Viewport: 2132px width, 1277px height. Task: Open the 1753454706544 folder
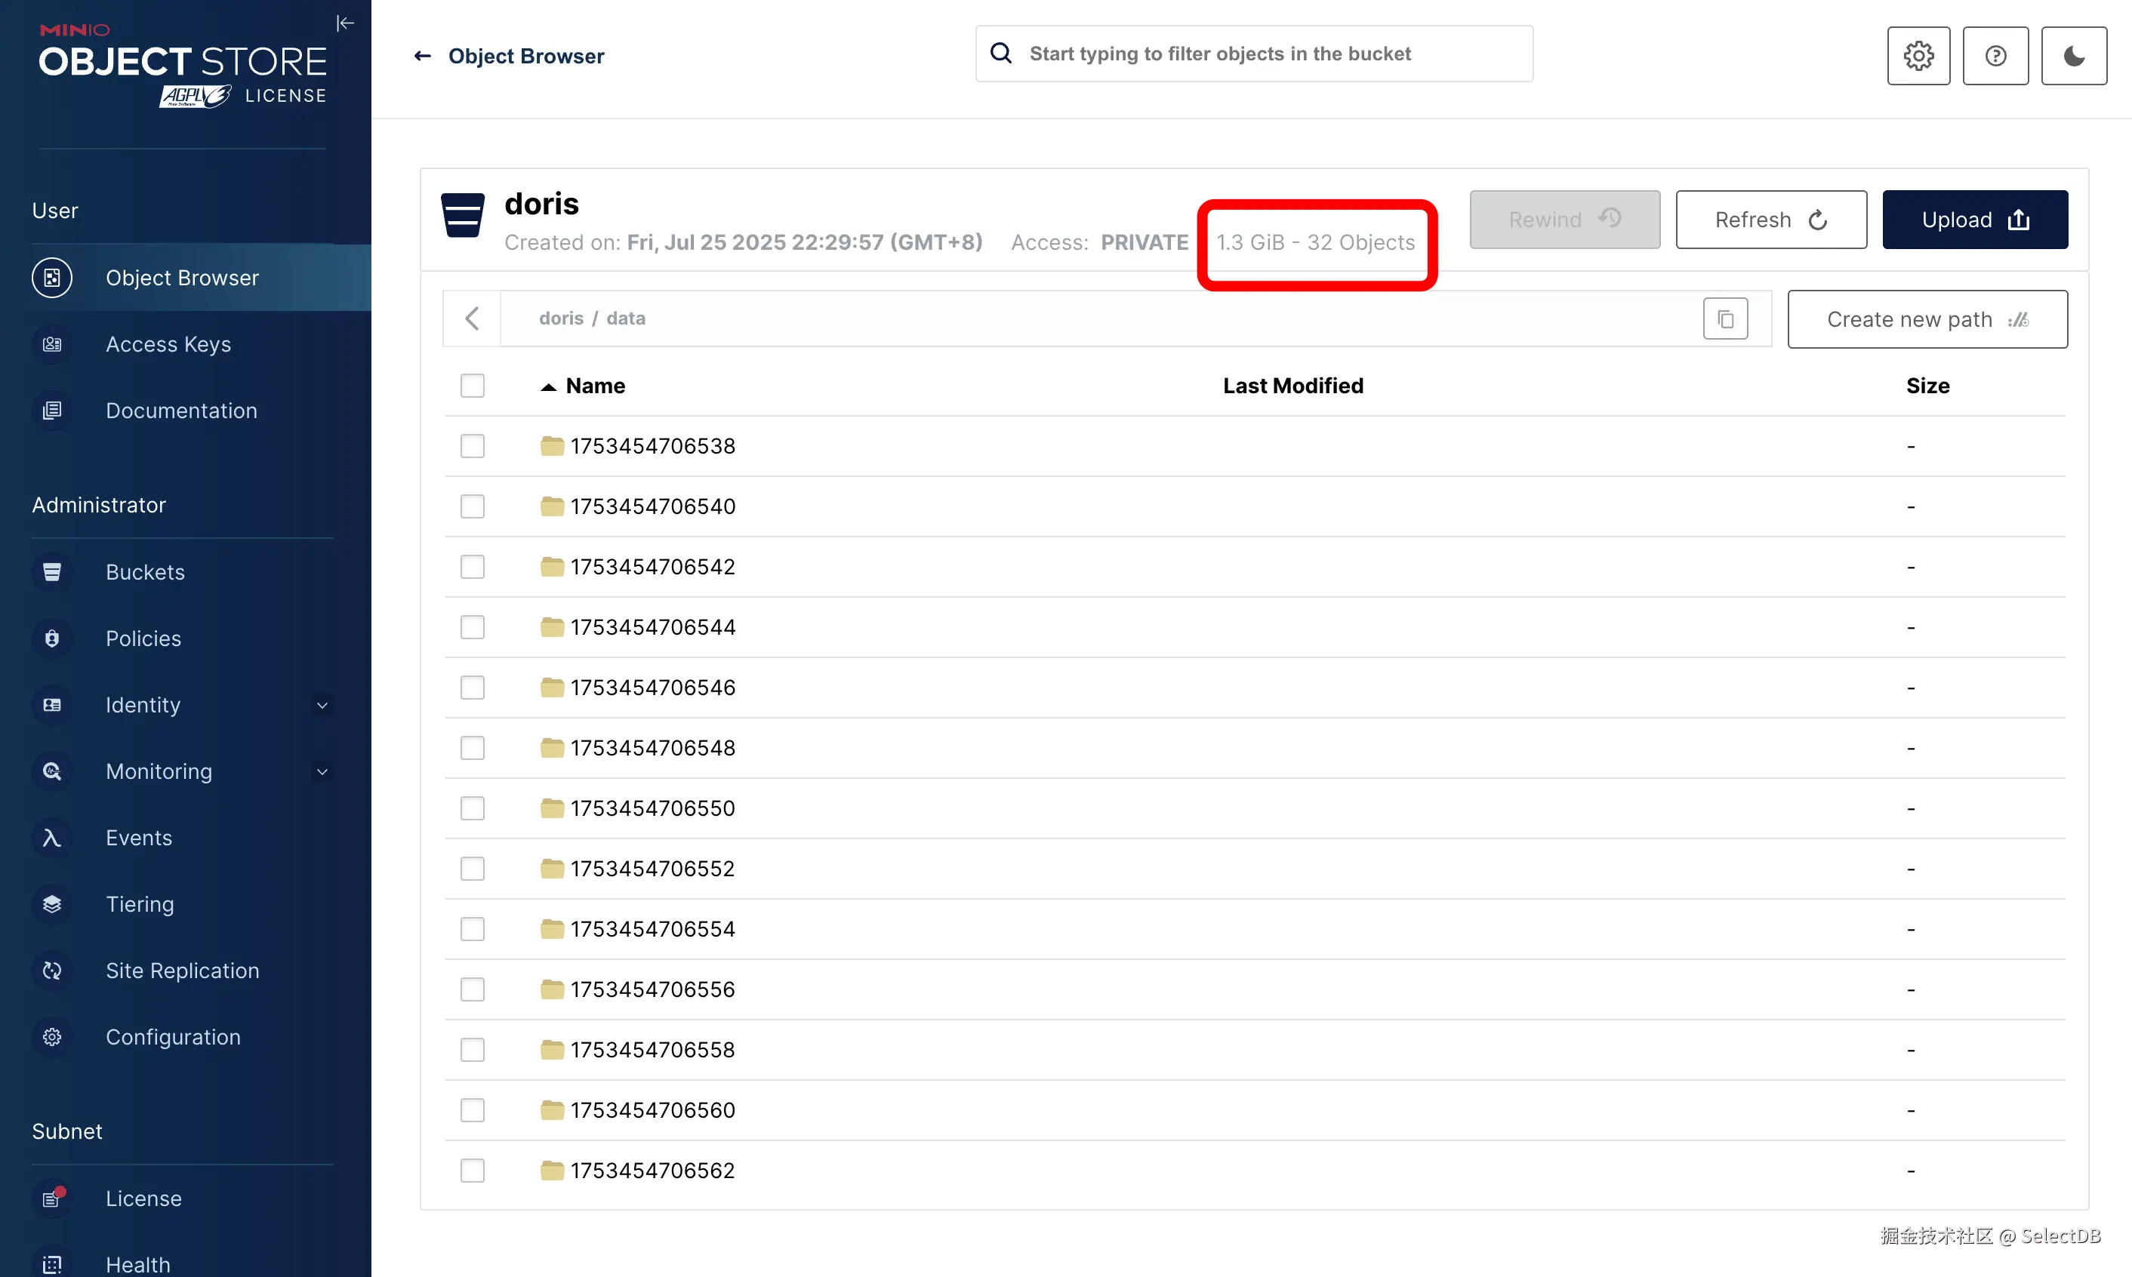pos(652,627)
